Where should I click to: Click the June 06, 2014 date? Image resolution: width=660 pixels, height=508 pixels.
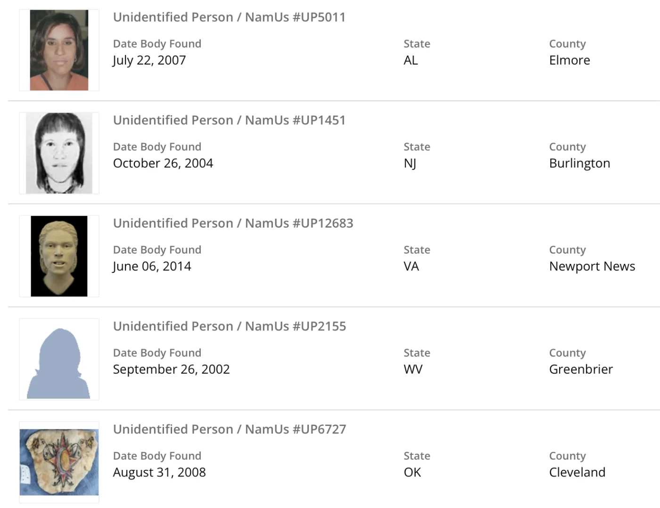pos(152,266)
